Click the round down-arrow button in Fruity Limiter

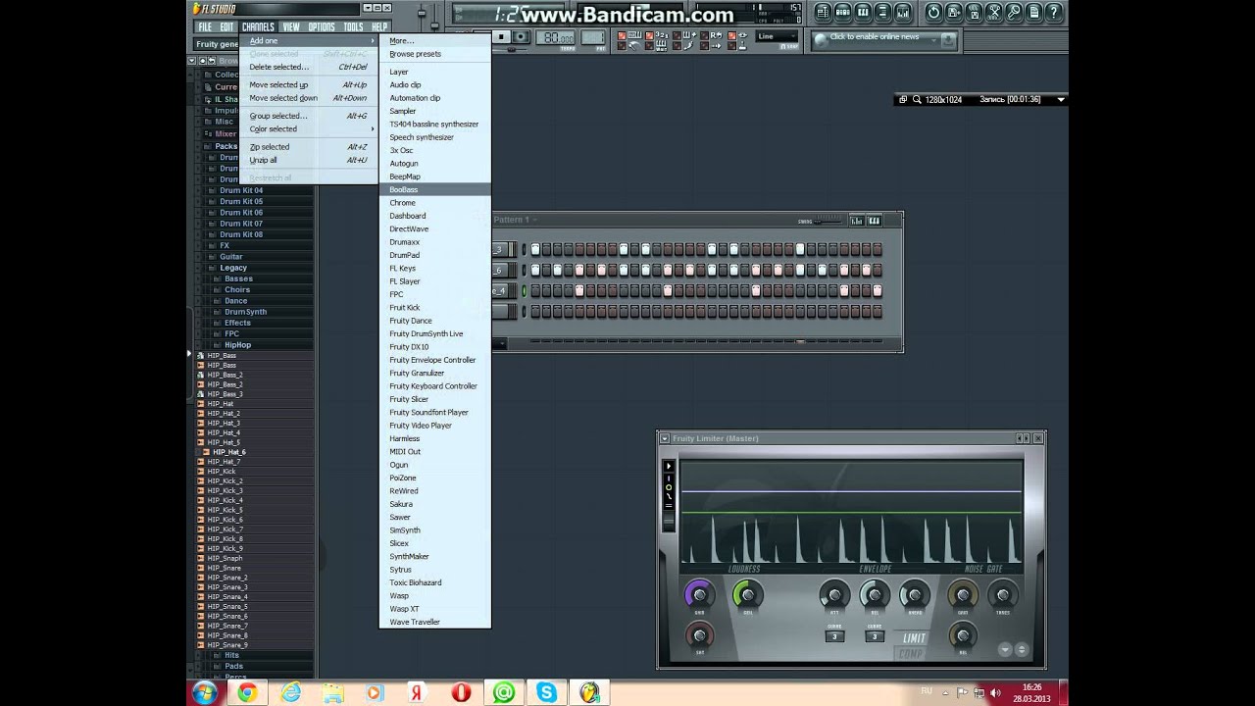click(1005, 649)
